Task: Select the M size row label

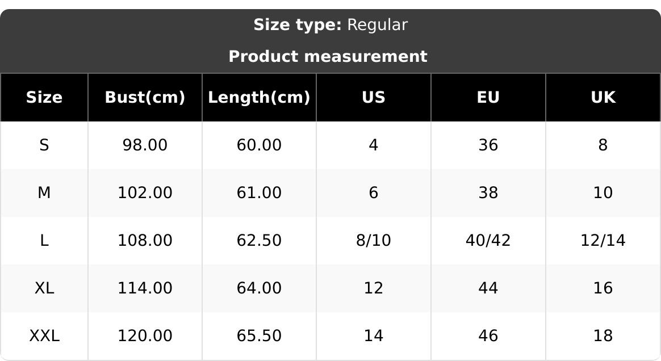Action: pyautogui.click(x=44, y=193)
